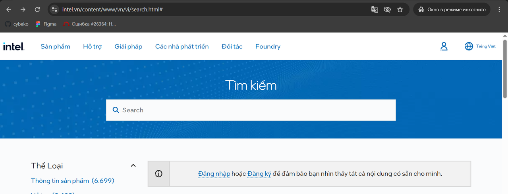Open the Các nhà phát triển menu
Image resolution: width=508 pixels, height=194 pixels.
point(182,46)
